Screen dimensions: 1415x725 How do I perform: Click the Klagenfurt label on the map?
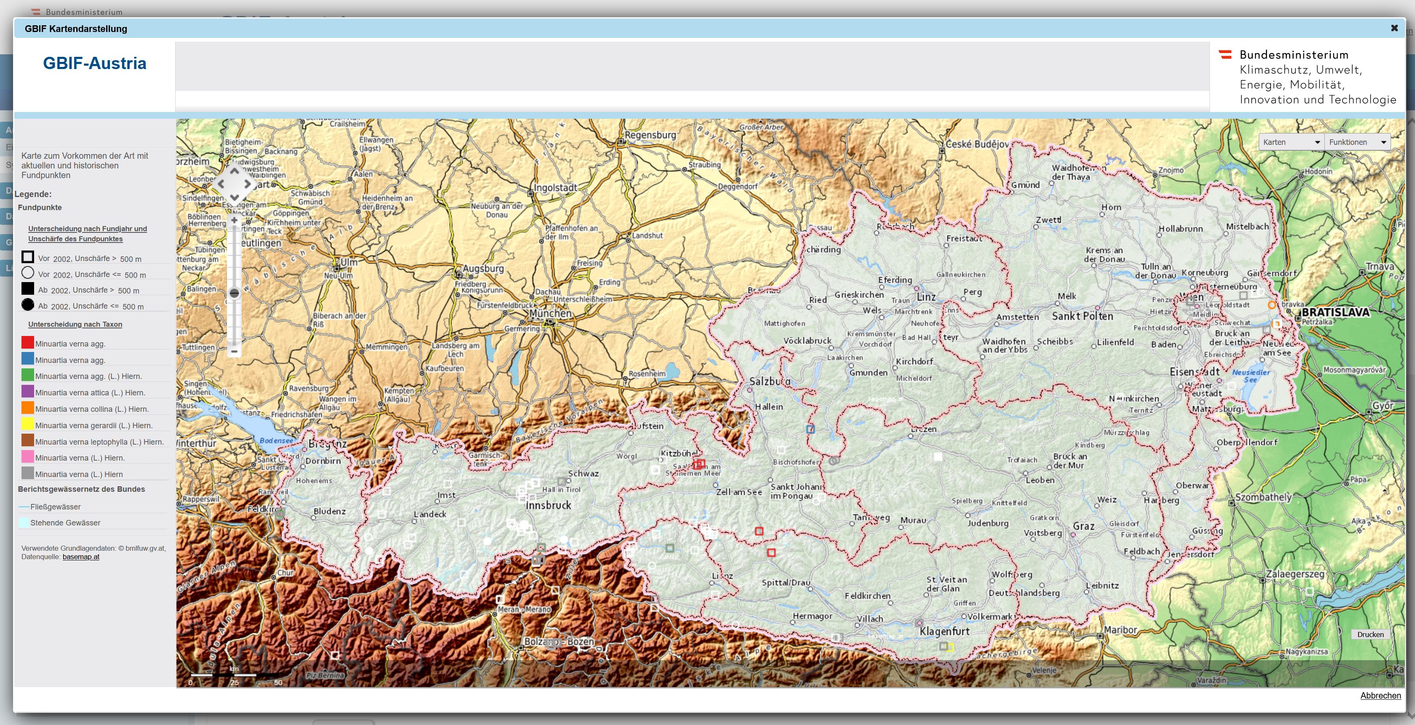tap(945, 631)
